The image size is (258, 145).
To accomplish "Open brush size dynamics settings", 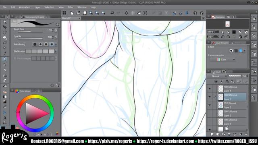I will pos(56,30).
